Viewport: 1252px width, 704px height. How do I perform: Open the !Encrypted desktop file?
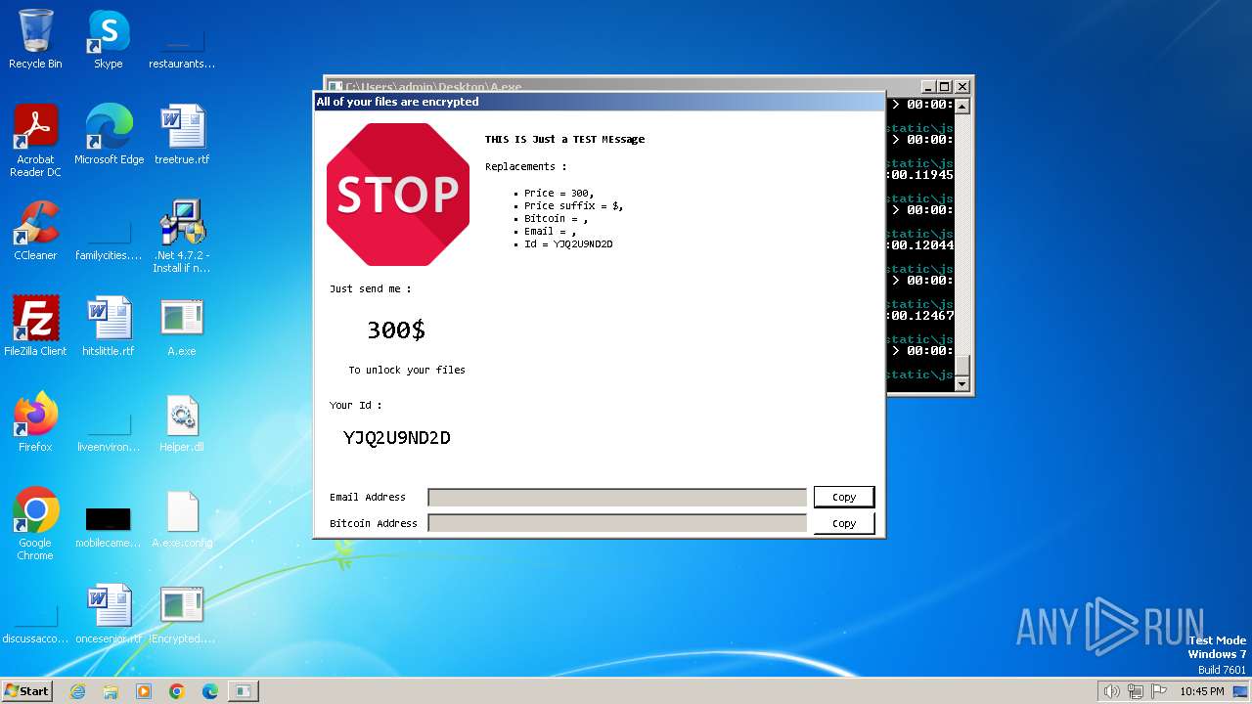click(182, 614)
